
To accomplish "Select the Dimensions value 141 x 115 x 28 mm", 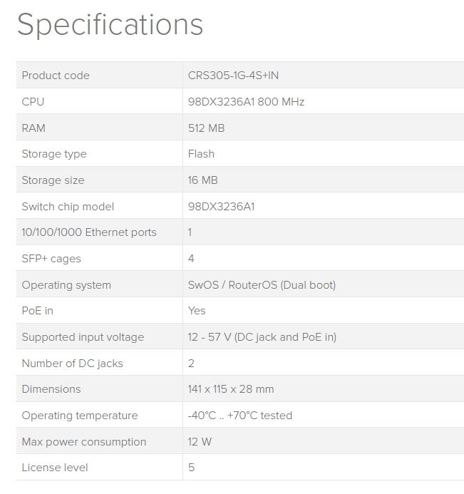I will 231,389.
